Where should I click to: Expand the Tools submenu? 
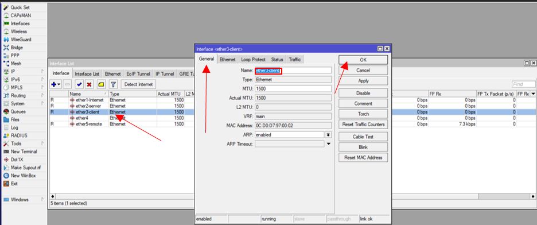[x=24, y=143]
